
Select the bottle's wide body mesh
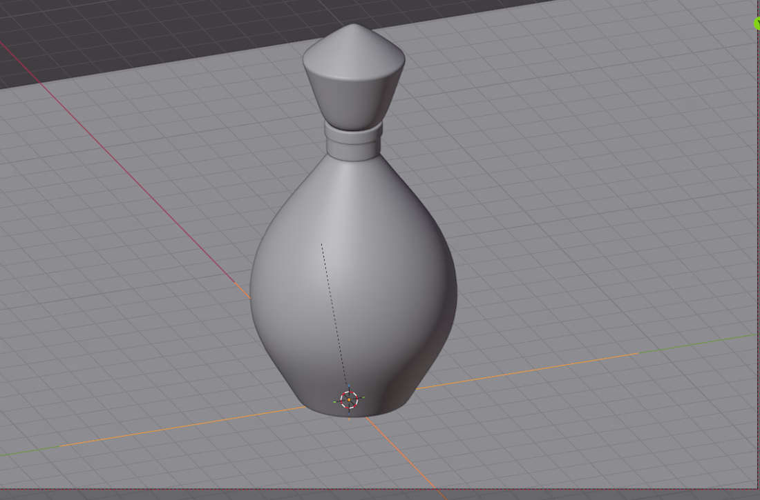(354, 286)
